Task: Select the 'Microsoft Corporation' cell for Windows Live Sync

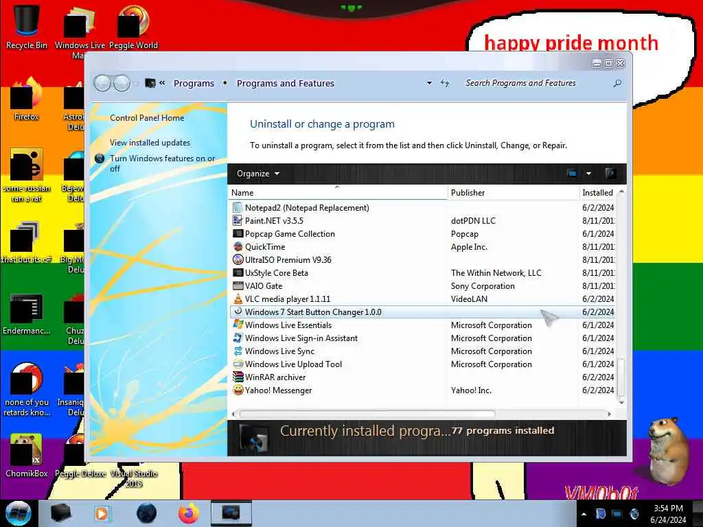Action: 492,351
